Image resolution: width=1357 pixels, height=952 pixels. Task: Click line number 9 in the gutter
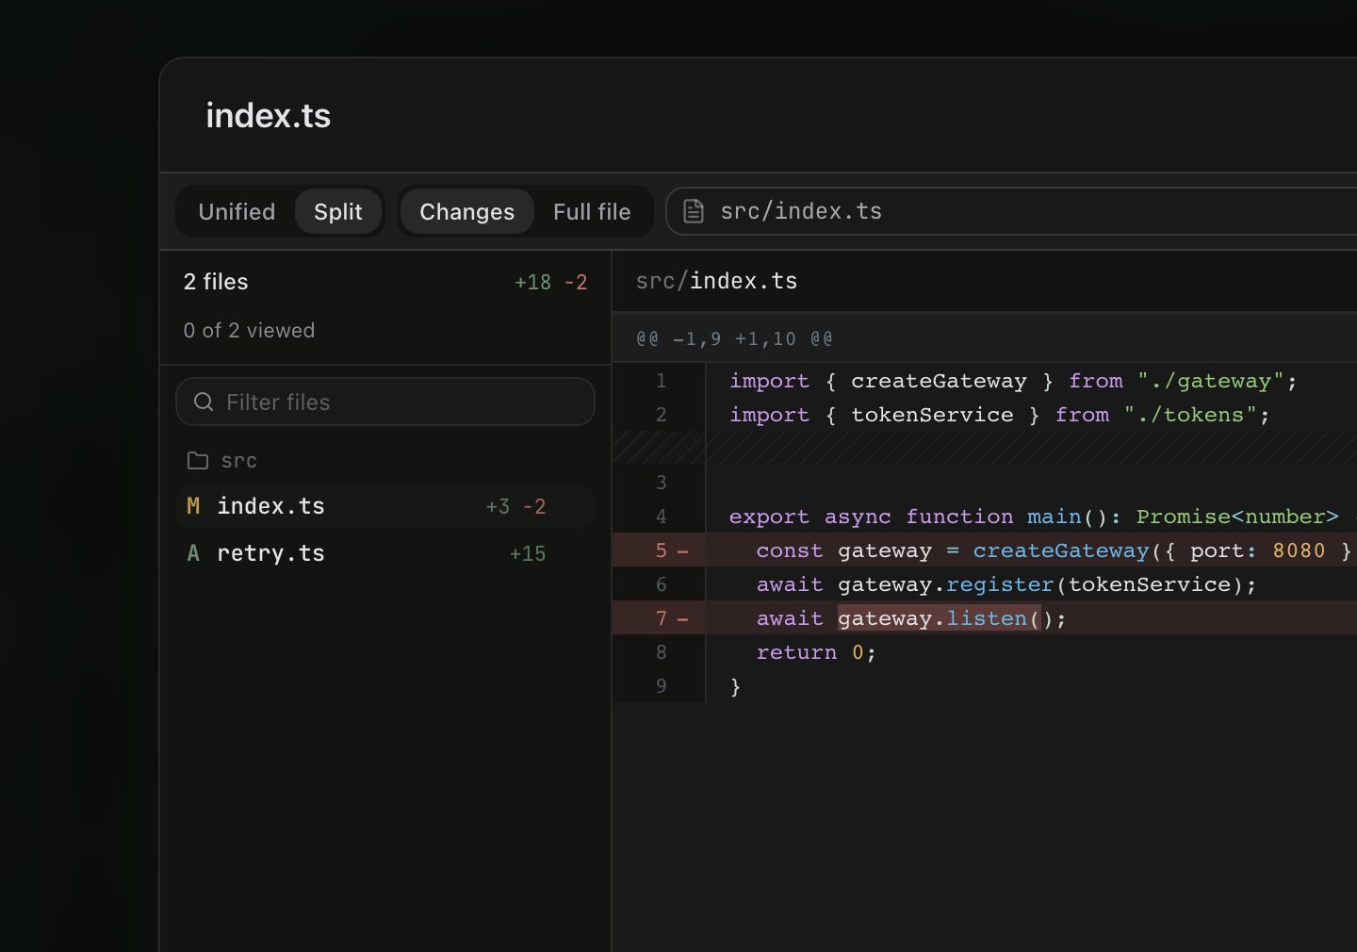[661, 686]
